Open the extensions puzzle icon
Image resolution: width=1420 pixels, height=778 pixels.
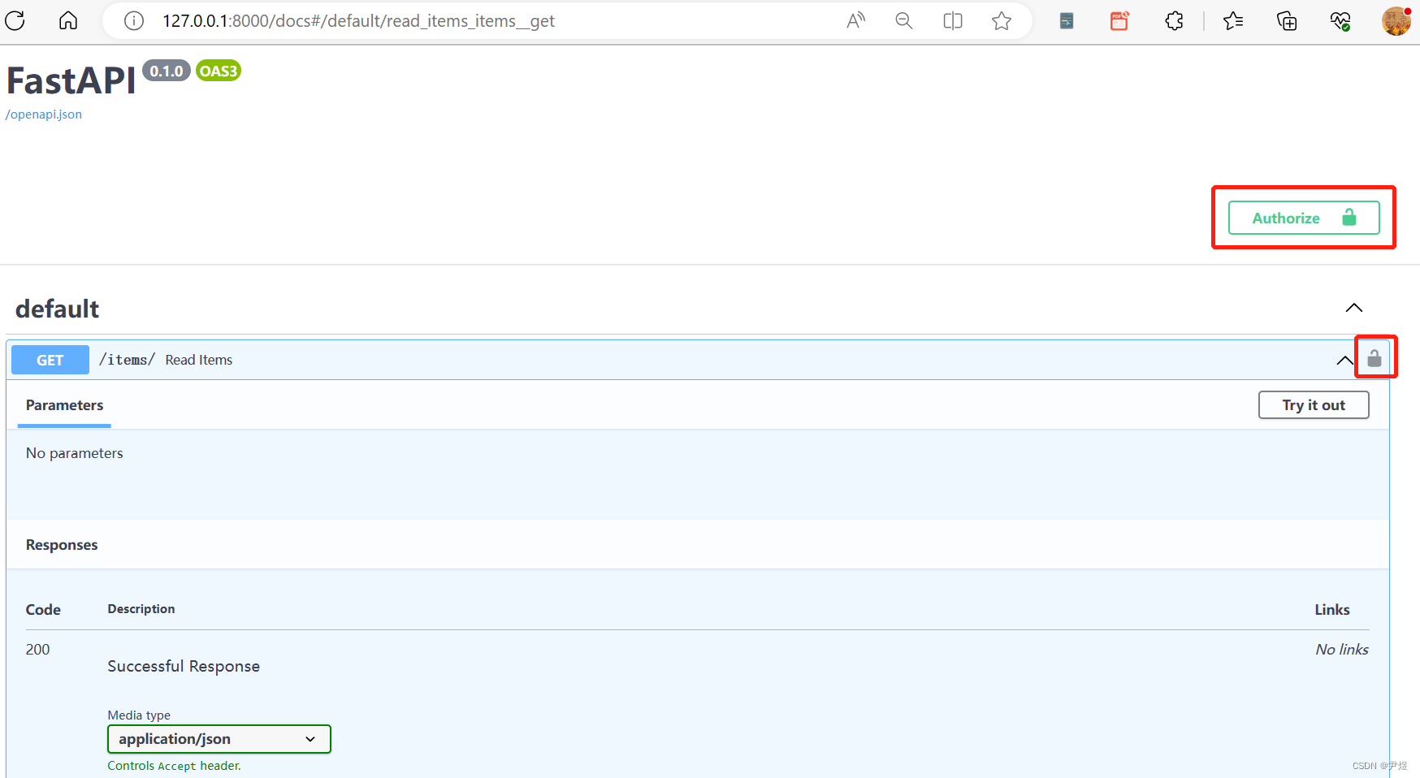tap(1174, 21)
